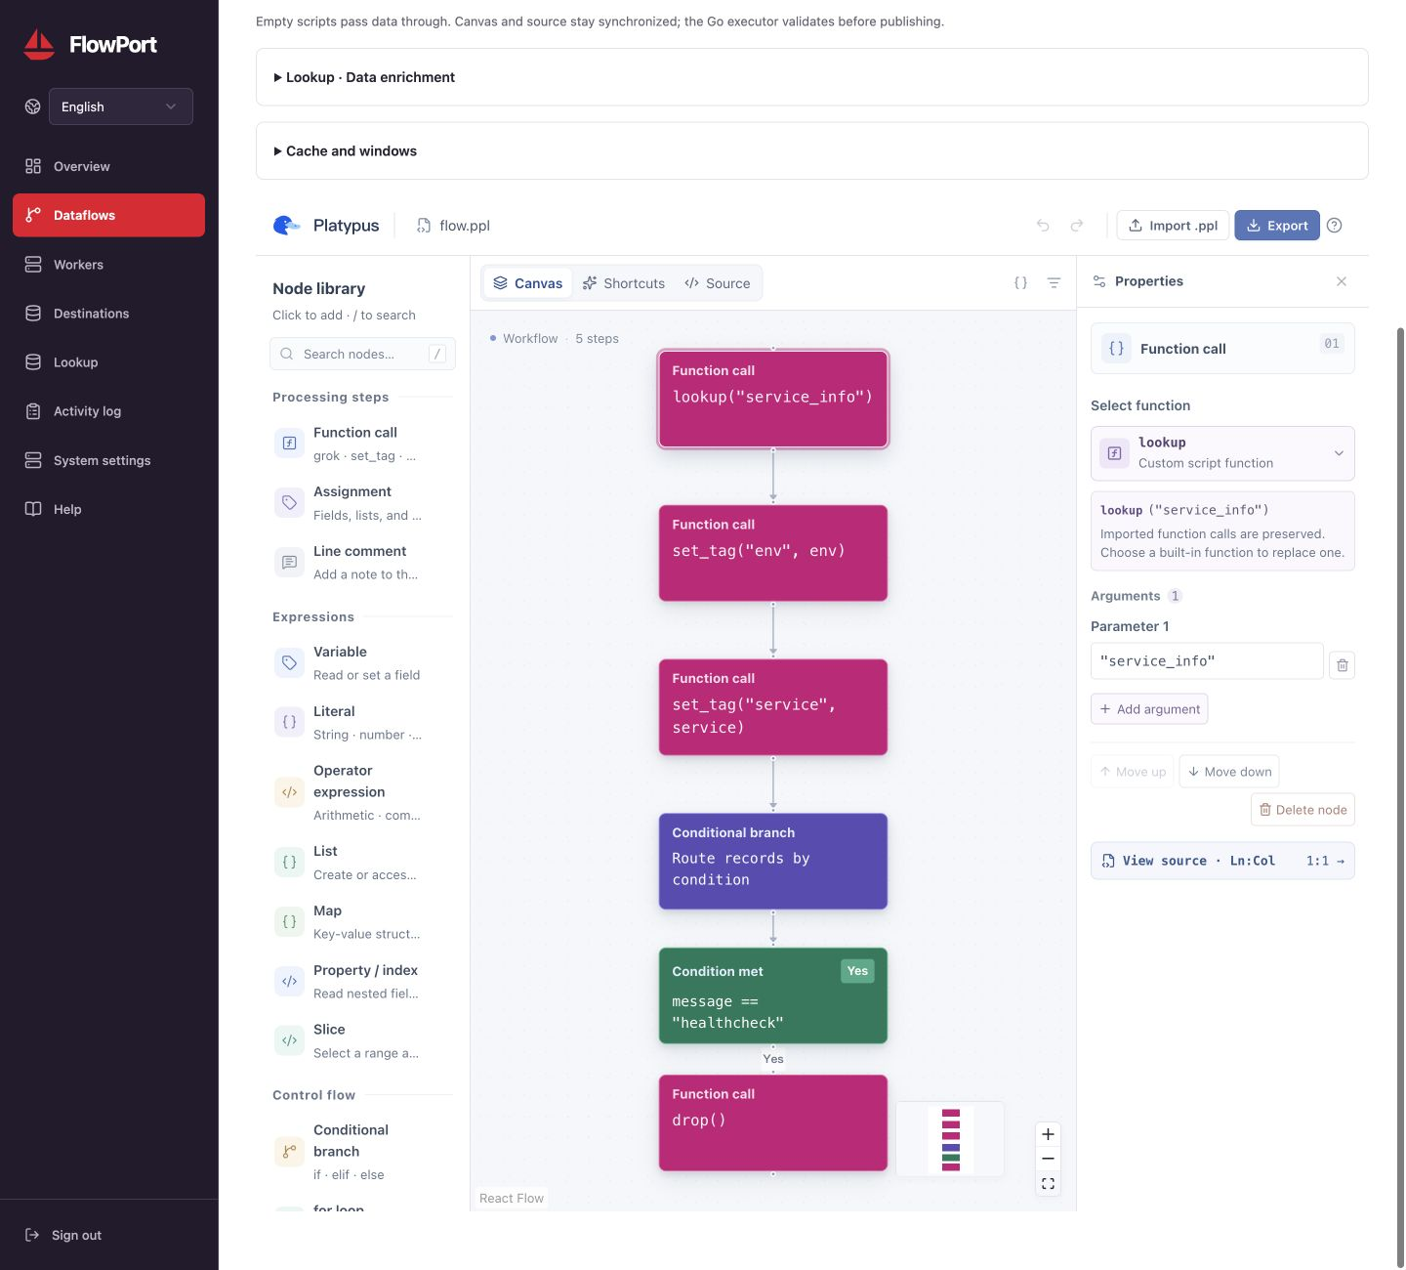Click the curly braces icon in canvas toolbar
1406x1270 pixels.
coord(1020,283)
